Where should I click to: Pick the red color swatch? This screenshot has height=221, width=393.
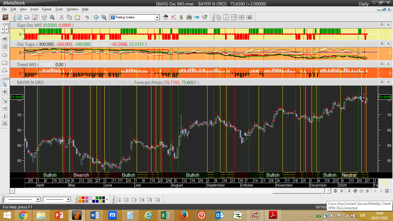[x=83, y=198]
